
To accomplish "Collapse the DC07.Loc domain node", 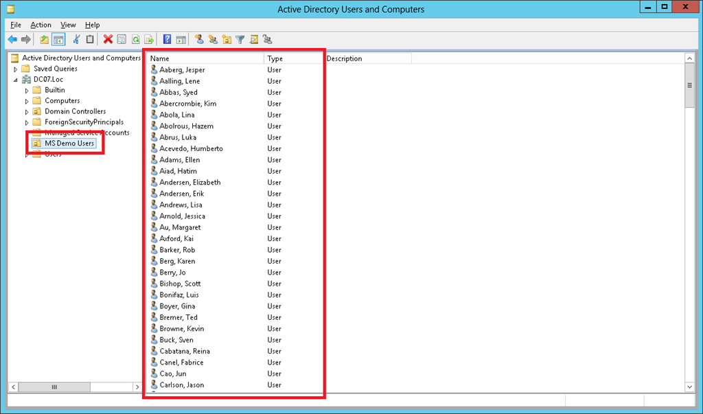I will point(16,80).
